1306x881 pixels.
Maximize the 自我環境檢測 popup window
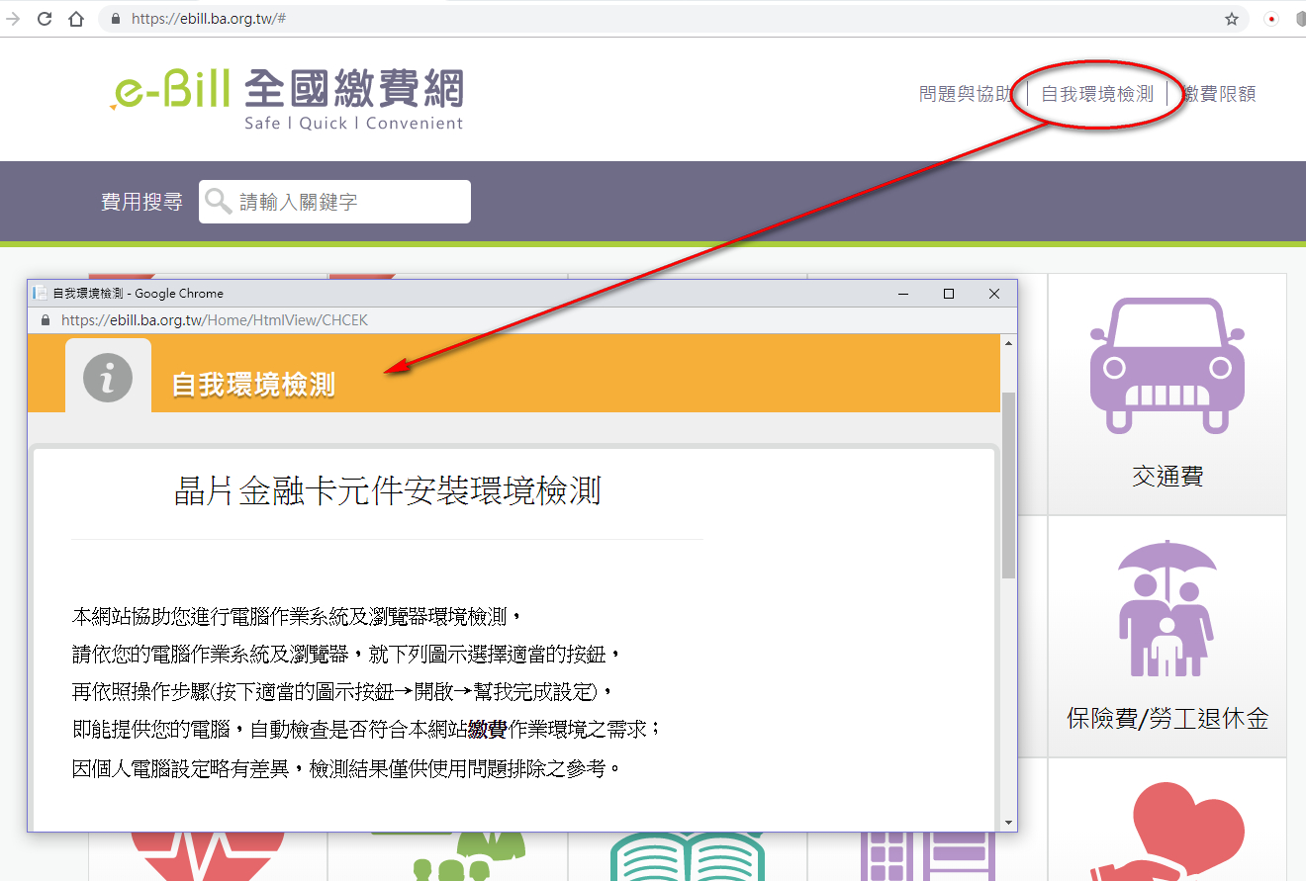coord(949,294)
